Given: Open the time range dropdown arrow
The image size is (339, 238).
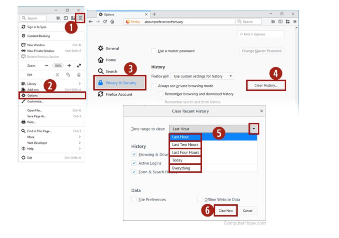Looking at the screenshot, I should [x=254, y=129].
